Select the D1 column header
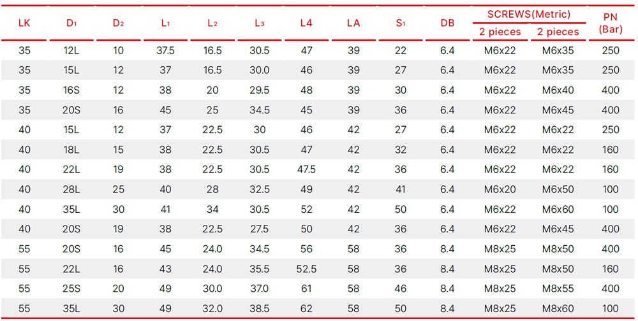 coord(71,23)
